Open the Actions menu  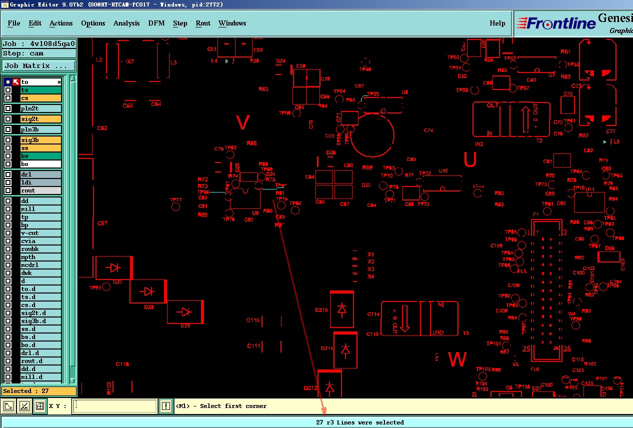pos(61,23)
